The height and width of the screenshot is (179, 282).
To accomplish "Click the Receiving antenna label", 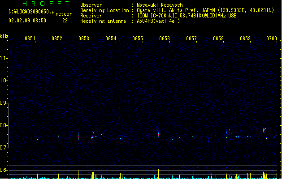I will (103, 21).
